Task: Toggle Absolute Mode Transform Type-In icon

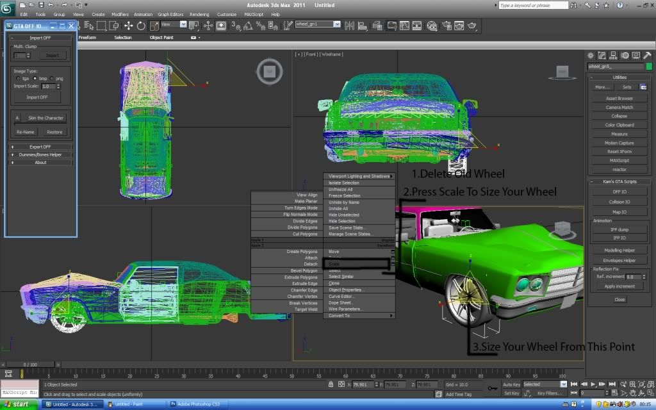Action: (341, 384)
